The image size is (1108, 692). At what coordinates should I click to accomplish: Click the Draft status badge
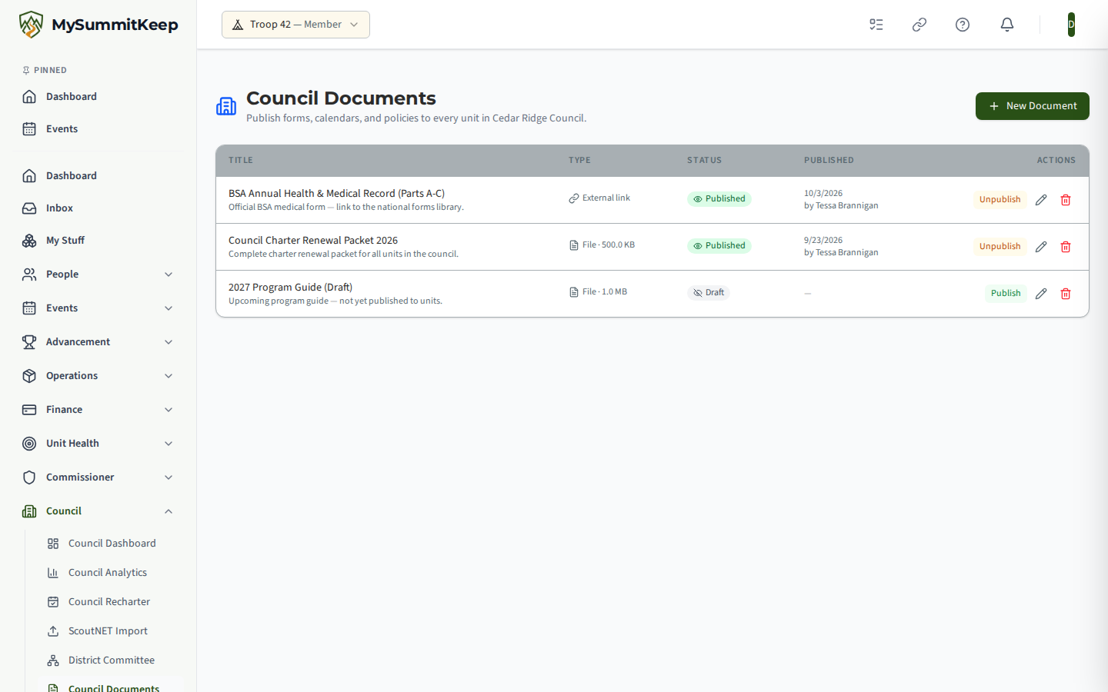click(x=709, y=293)
